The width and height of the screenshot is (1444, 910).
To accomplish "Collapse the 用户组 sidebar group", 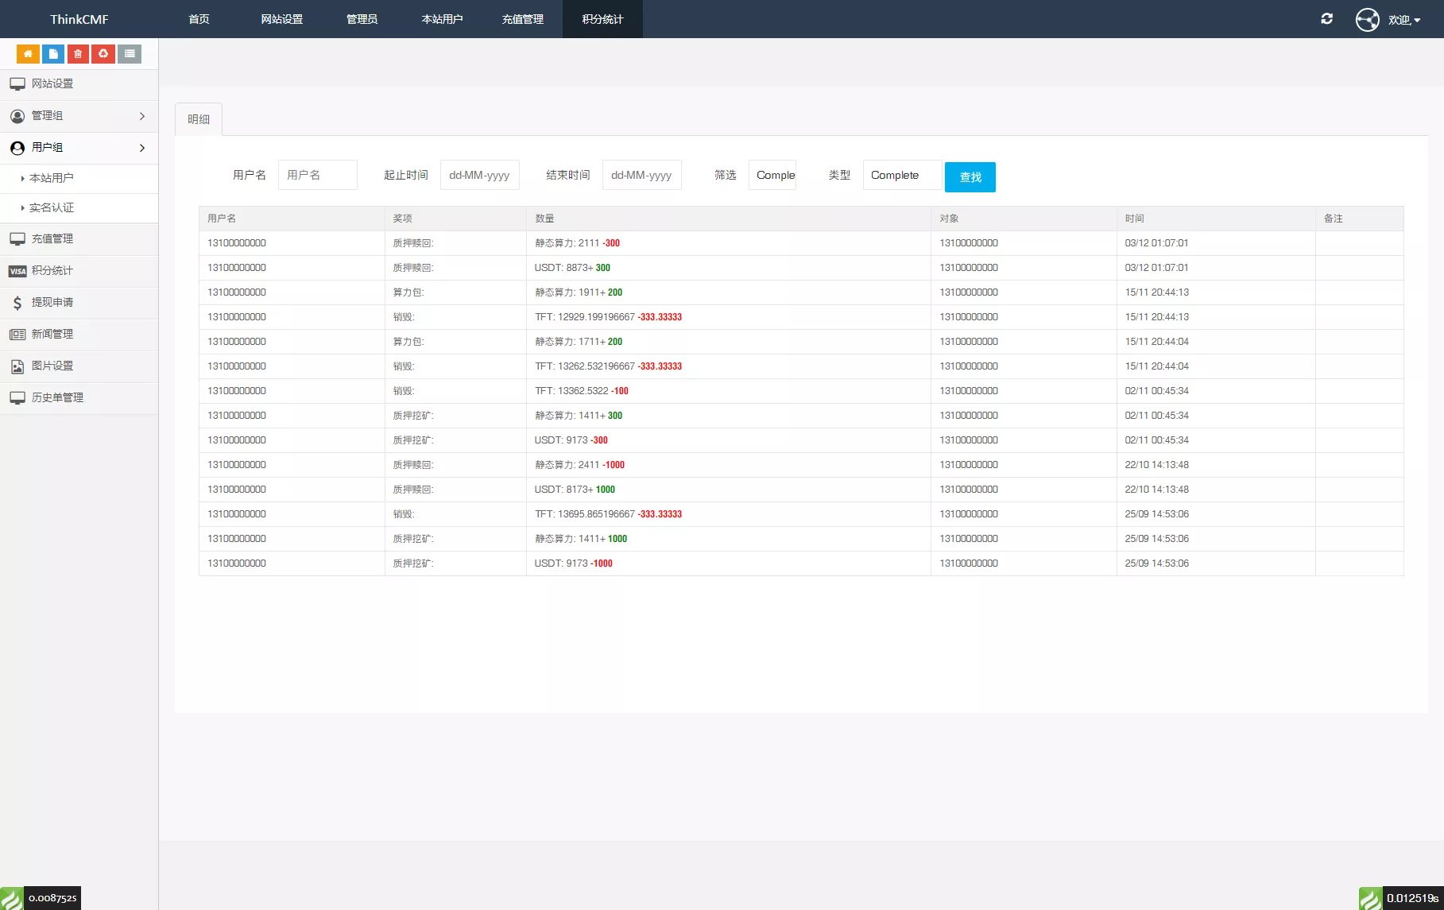I will pos(79,148).
